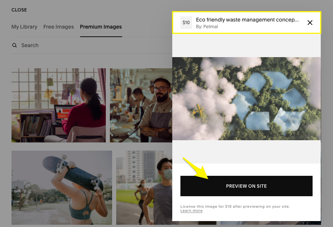Click the By: Petmal author text
The height and width of the screenshot is (227, 333).
207,27
